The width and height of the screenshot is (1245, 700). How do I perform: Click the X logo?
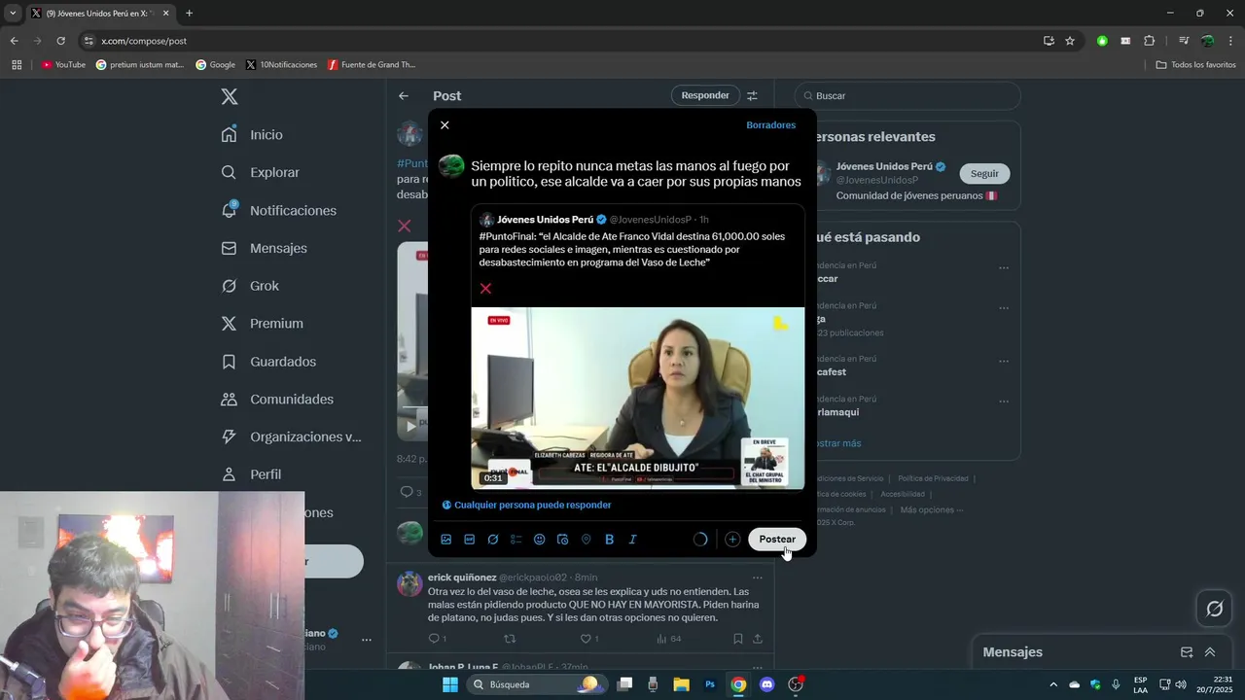click(230, 96)
